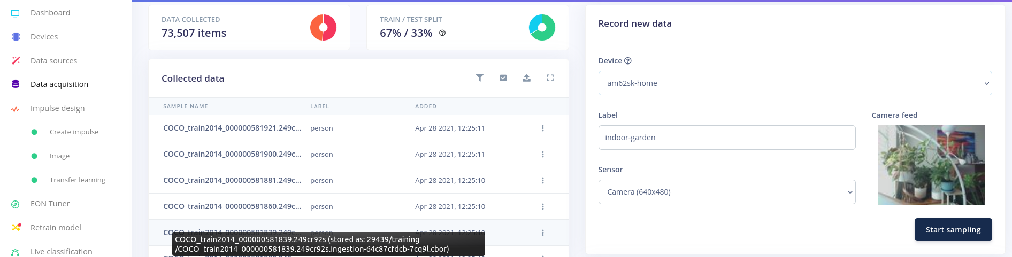Click the upload data icon

[x=527, y=78]
